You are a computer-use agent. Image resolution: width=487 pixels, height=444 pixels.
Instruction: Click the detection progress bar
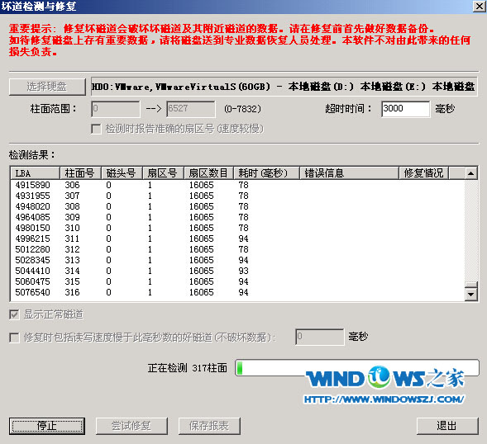coord(357,368)
